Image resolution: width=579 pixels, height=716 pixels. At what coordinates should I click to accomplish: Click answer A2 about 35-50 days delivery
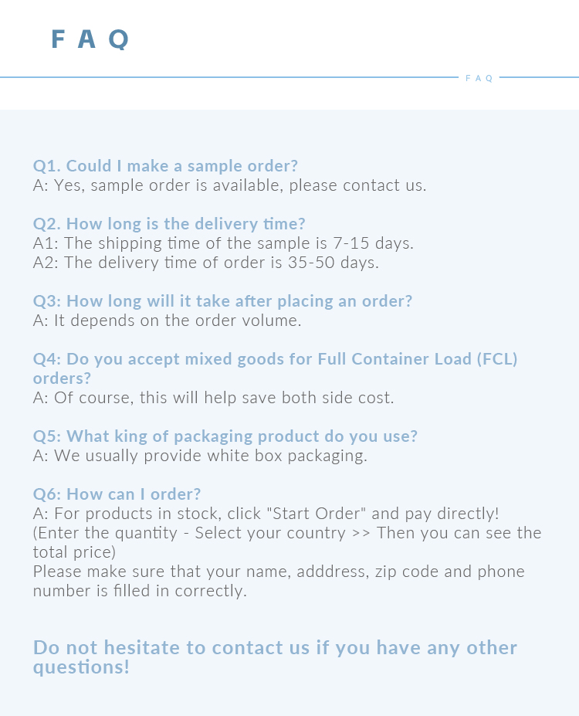[x=206, y=263]
